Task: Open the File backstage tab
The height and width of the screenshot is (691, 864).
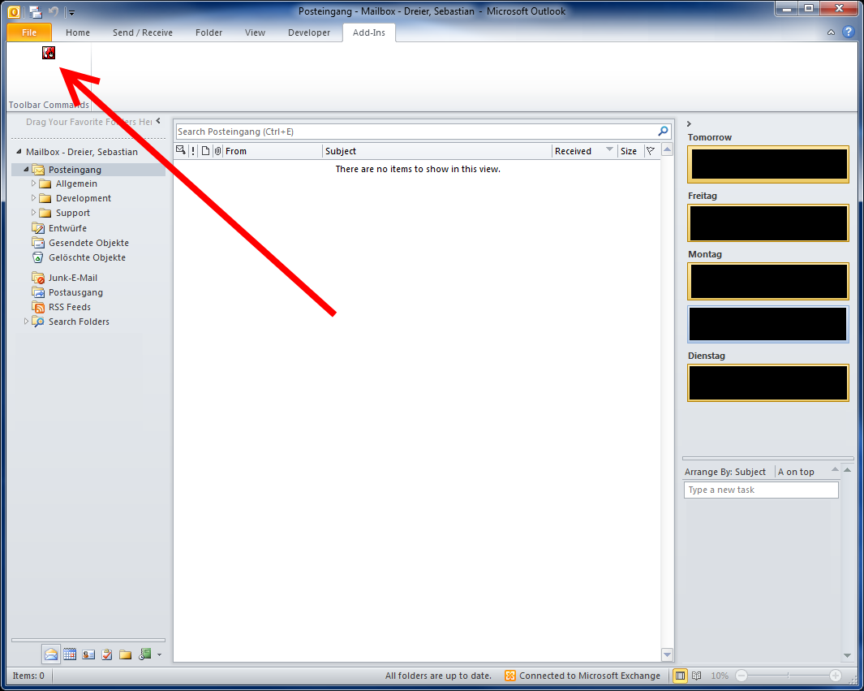Action: point(29,32)
